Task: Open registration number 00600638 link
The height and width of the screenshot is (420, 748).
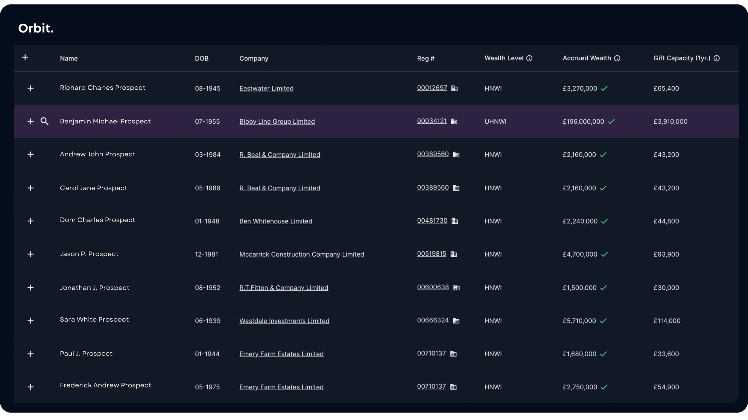Action: pyautogui.click(x=433, y=287)
